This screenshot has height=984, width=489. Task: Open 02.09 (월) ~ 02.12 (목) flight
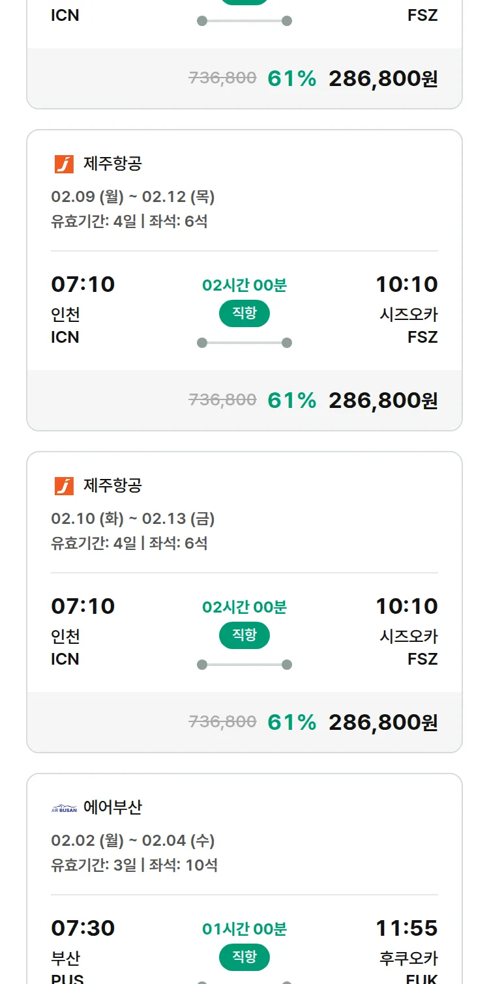pos(133,197)
